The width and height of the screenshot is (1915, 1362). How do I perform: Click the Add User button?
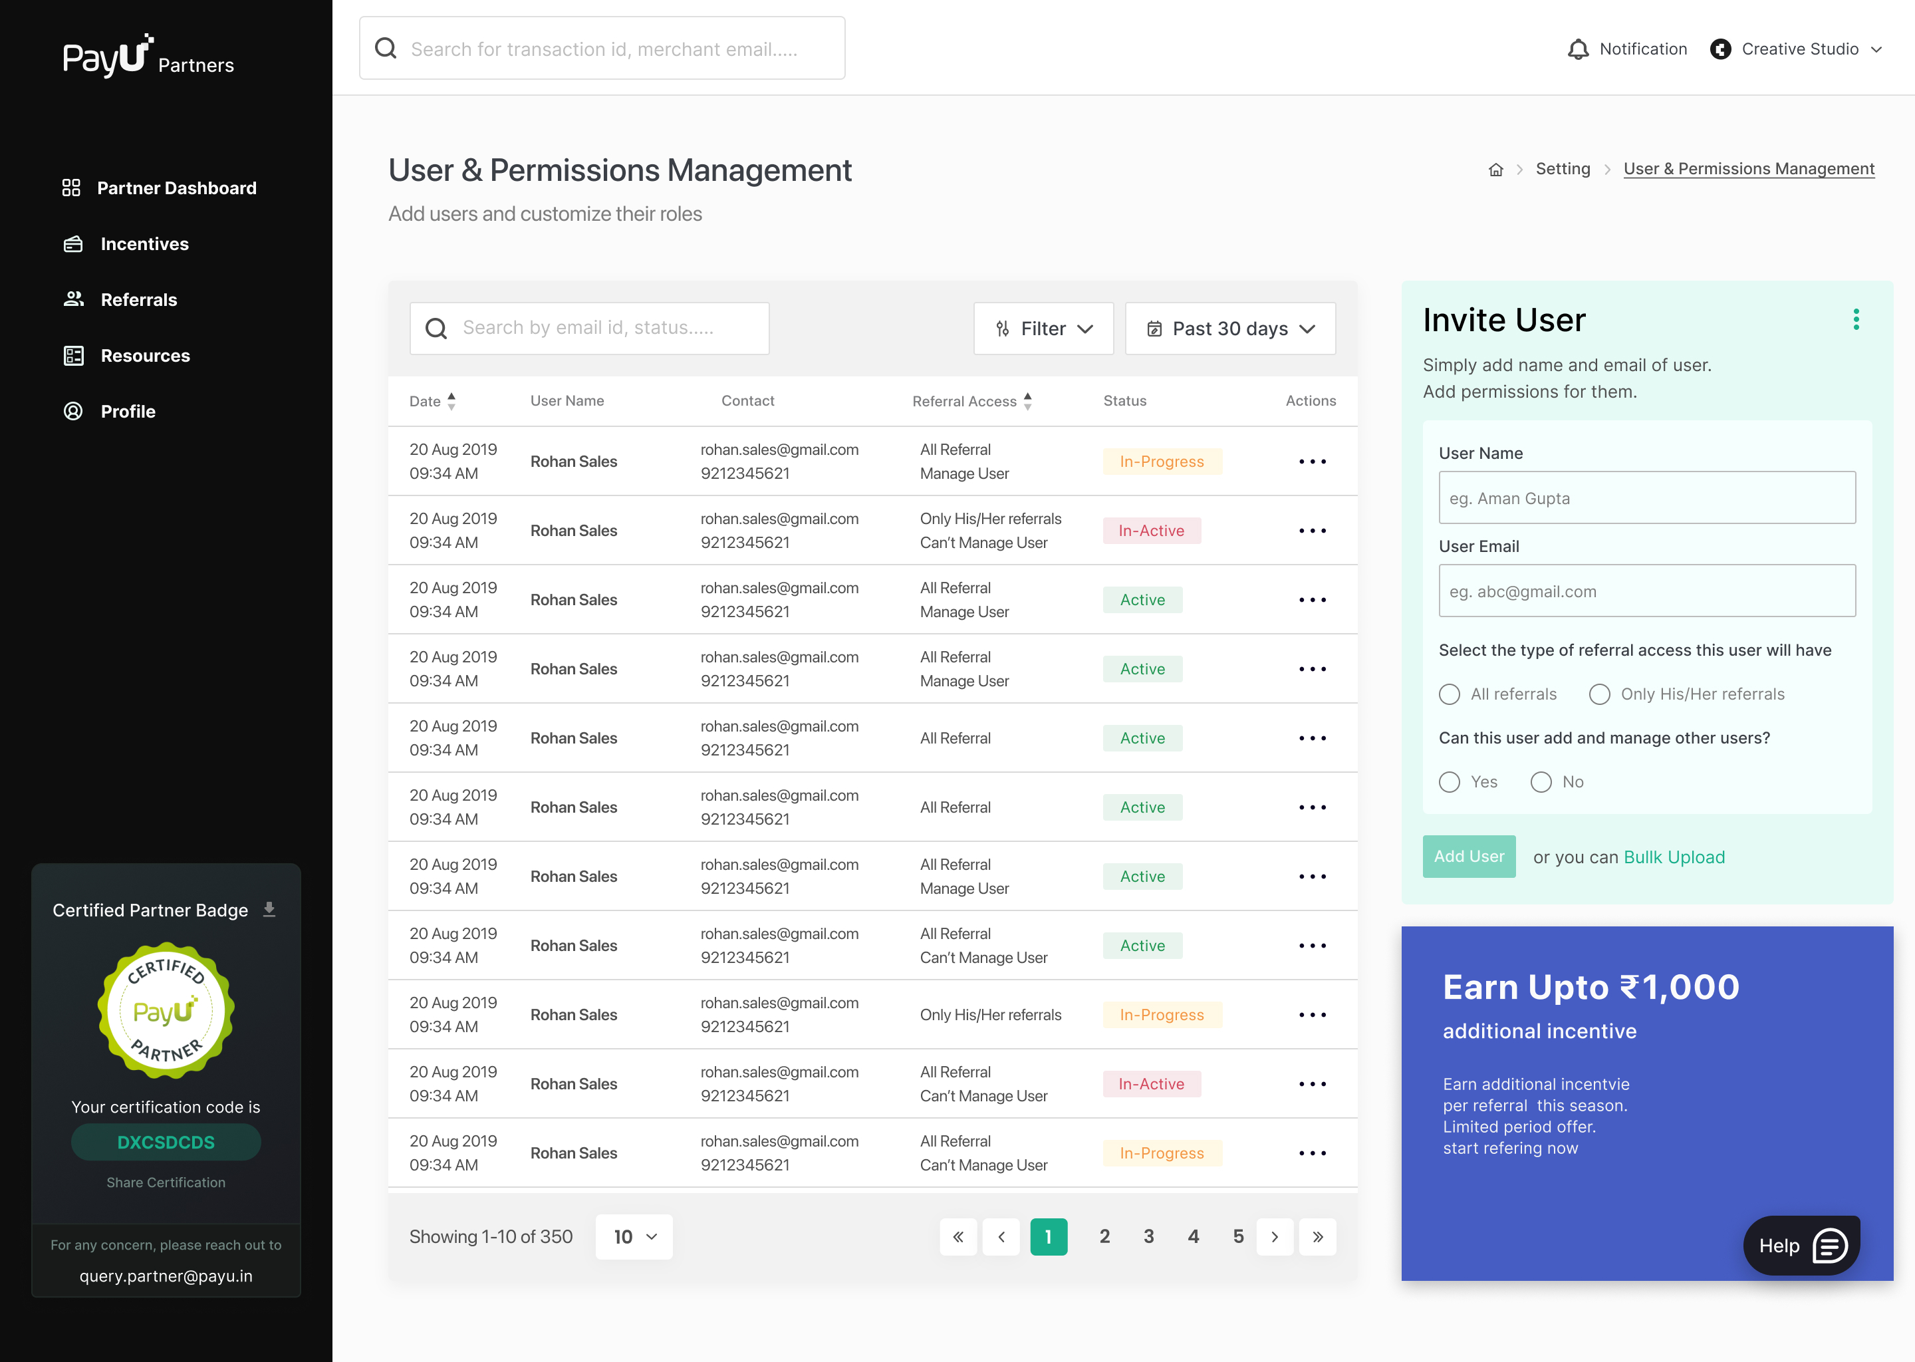pyautogui.click(x=1469, y=857)
